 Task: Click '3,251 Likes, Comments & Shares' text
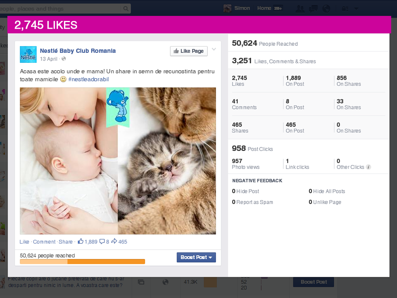tap(274, 61)
